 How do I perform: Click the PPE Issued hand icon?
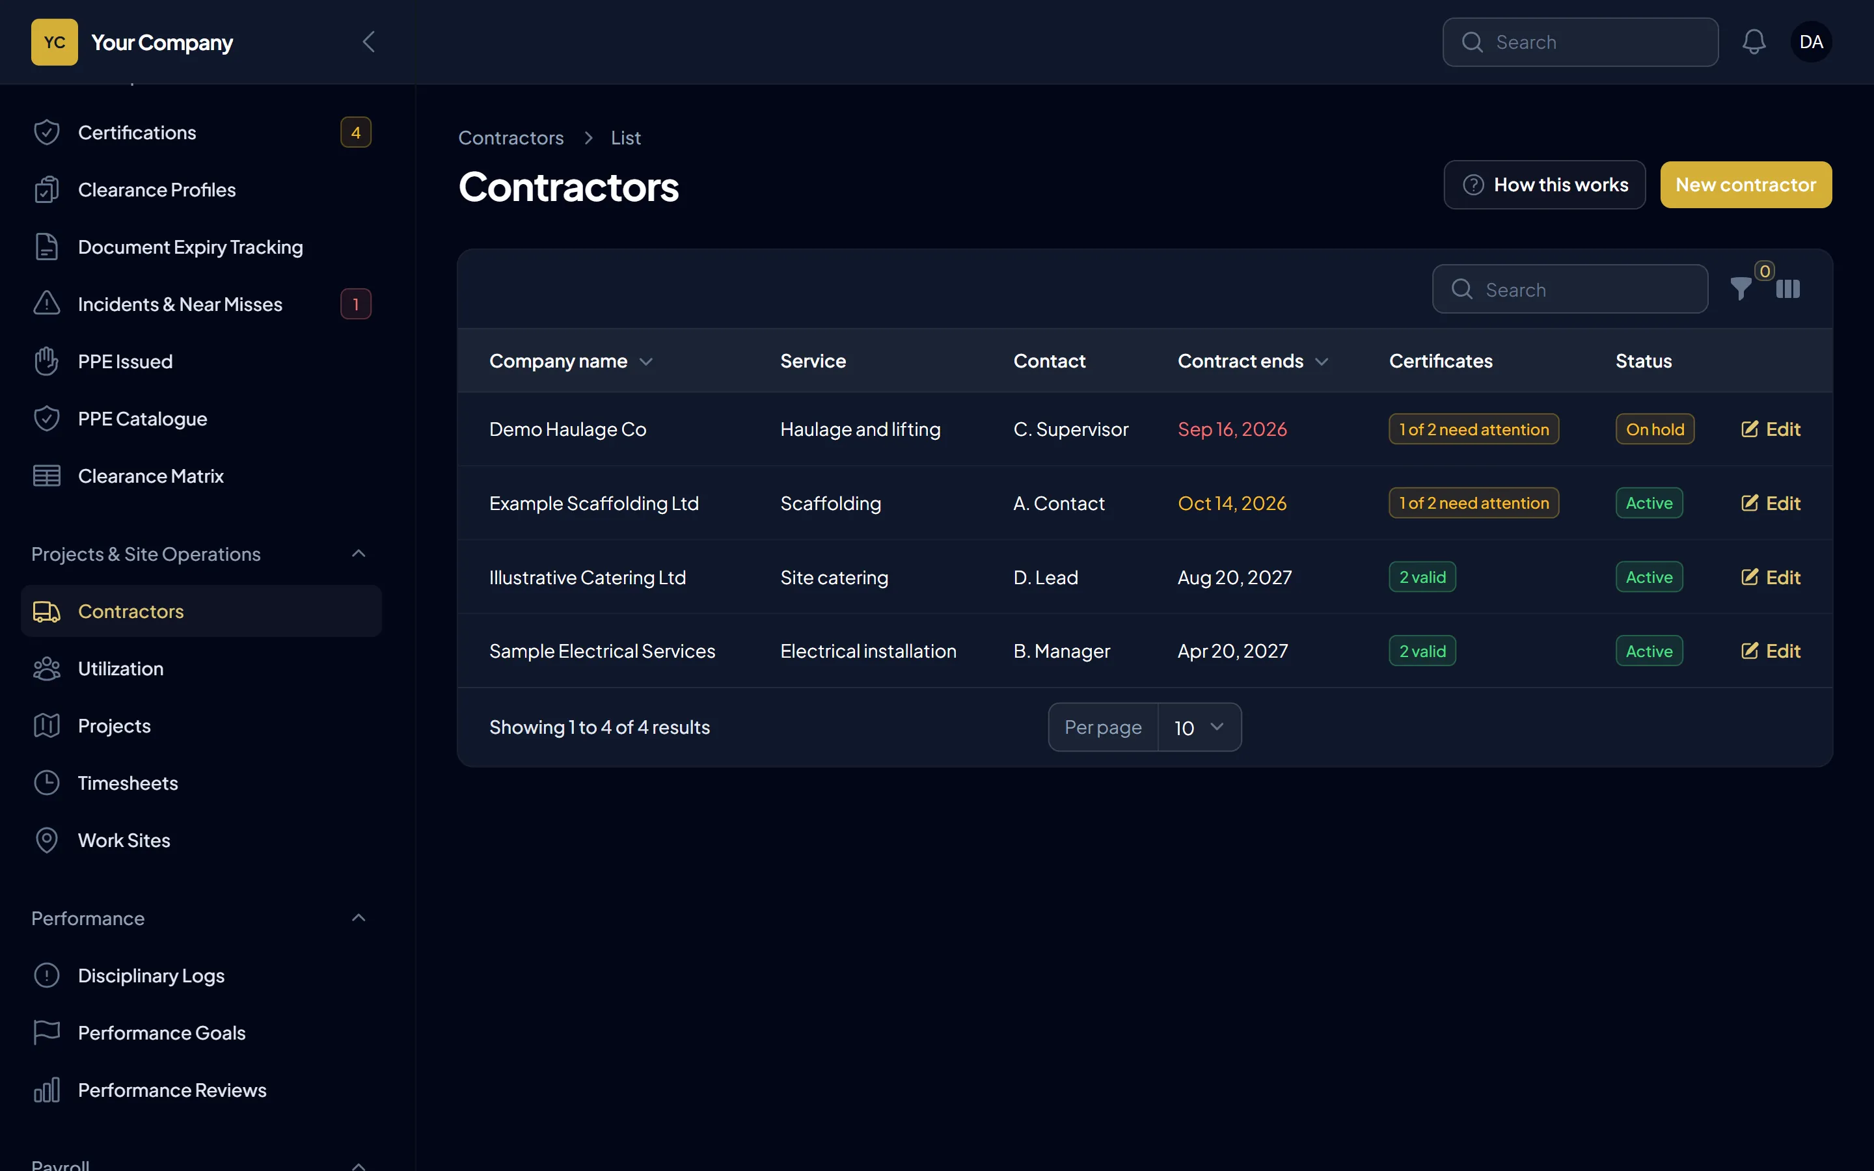coord(46,362)
